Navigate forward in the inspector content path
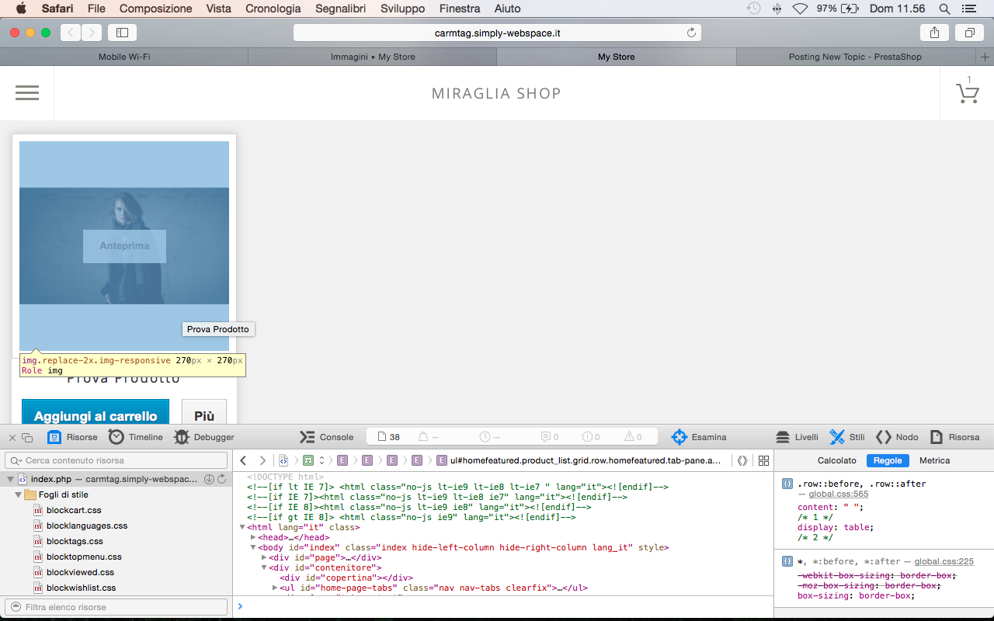The width and height of the screenshot is (994, 621). 262,460
